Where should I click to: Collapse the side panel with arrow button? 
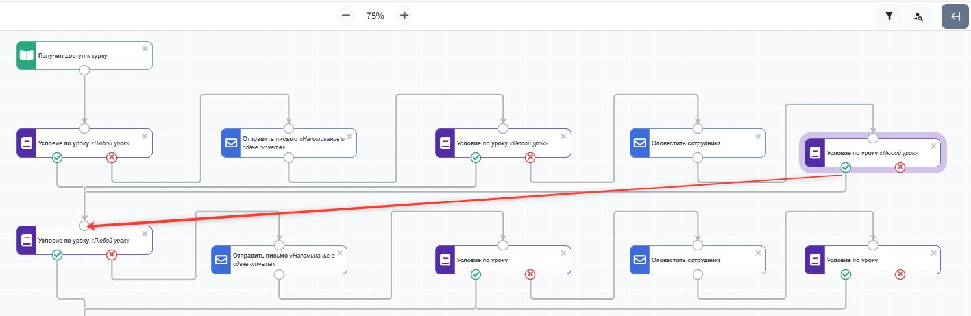pos(955,17)
